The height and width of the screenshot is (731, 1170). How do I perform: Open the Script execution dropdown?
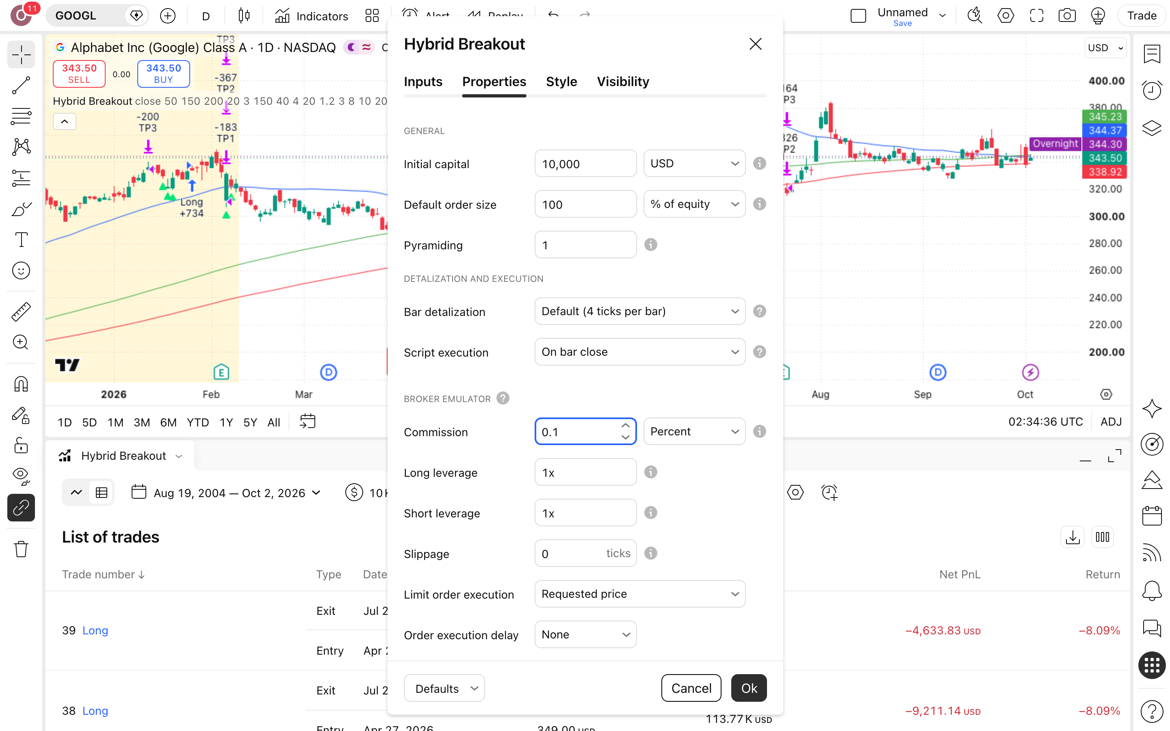point(639,352)
